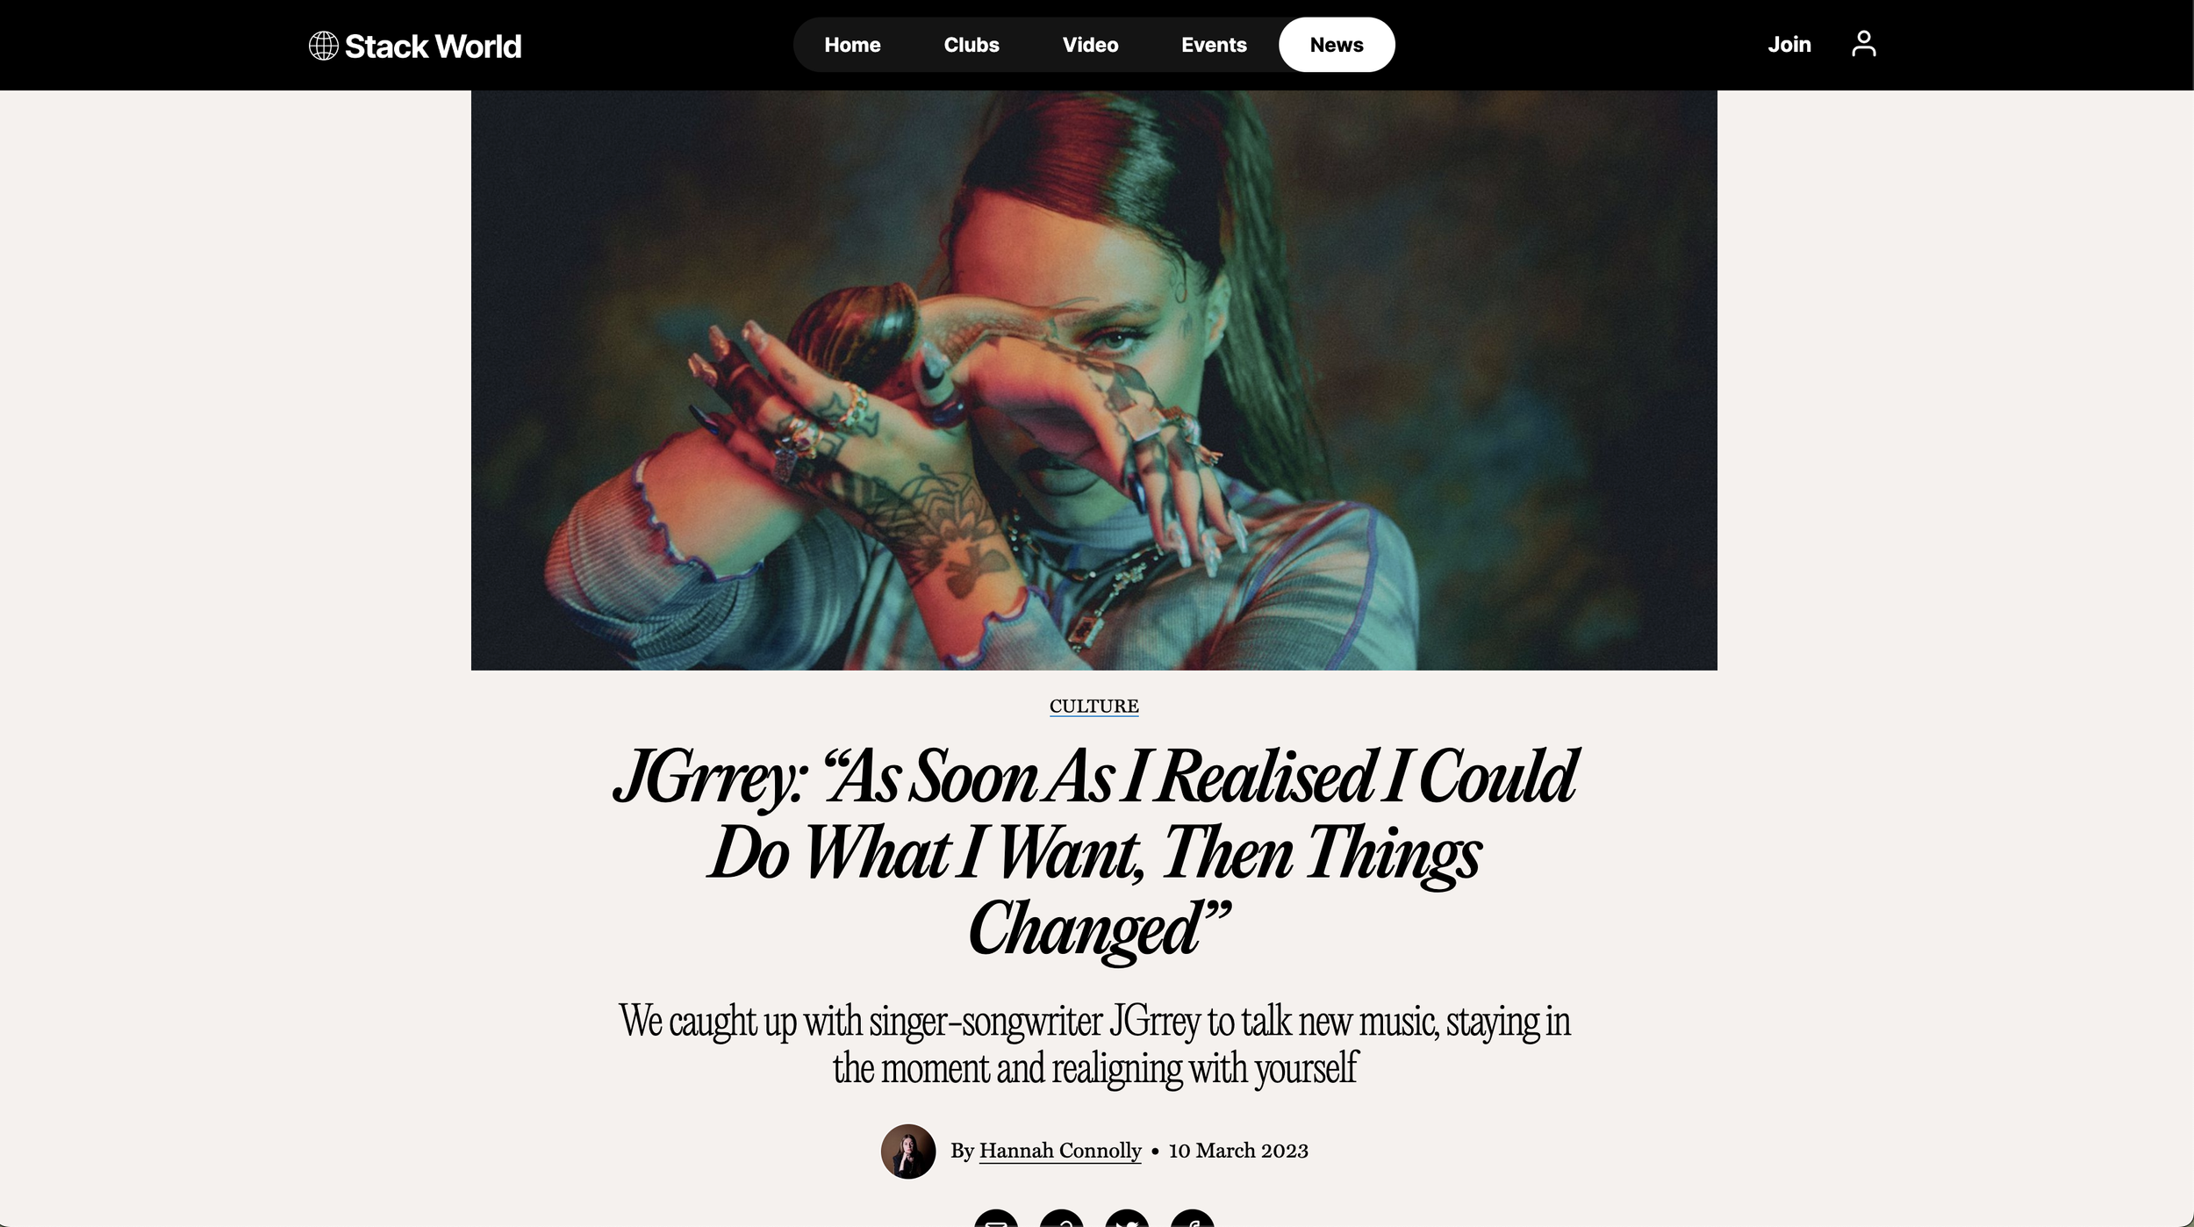
Task: Click the Stack World globe logo icon
Action: [x=323, y=46]
